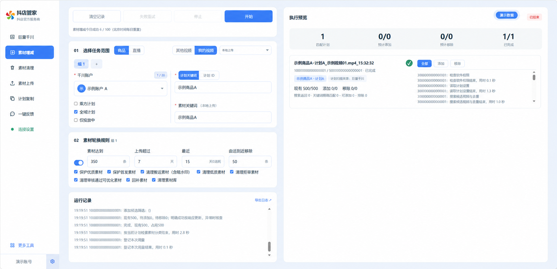Click the 抖店管家 pinwheel logo

coord(10,15)
